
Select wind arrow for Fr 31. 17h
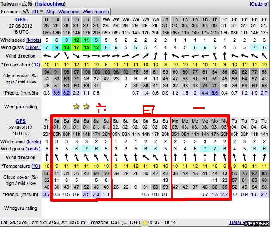tap(264, 56)
